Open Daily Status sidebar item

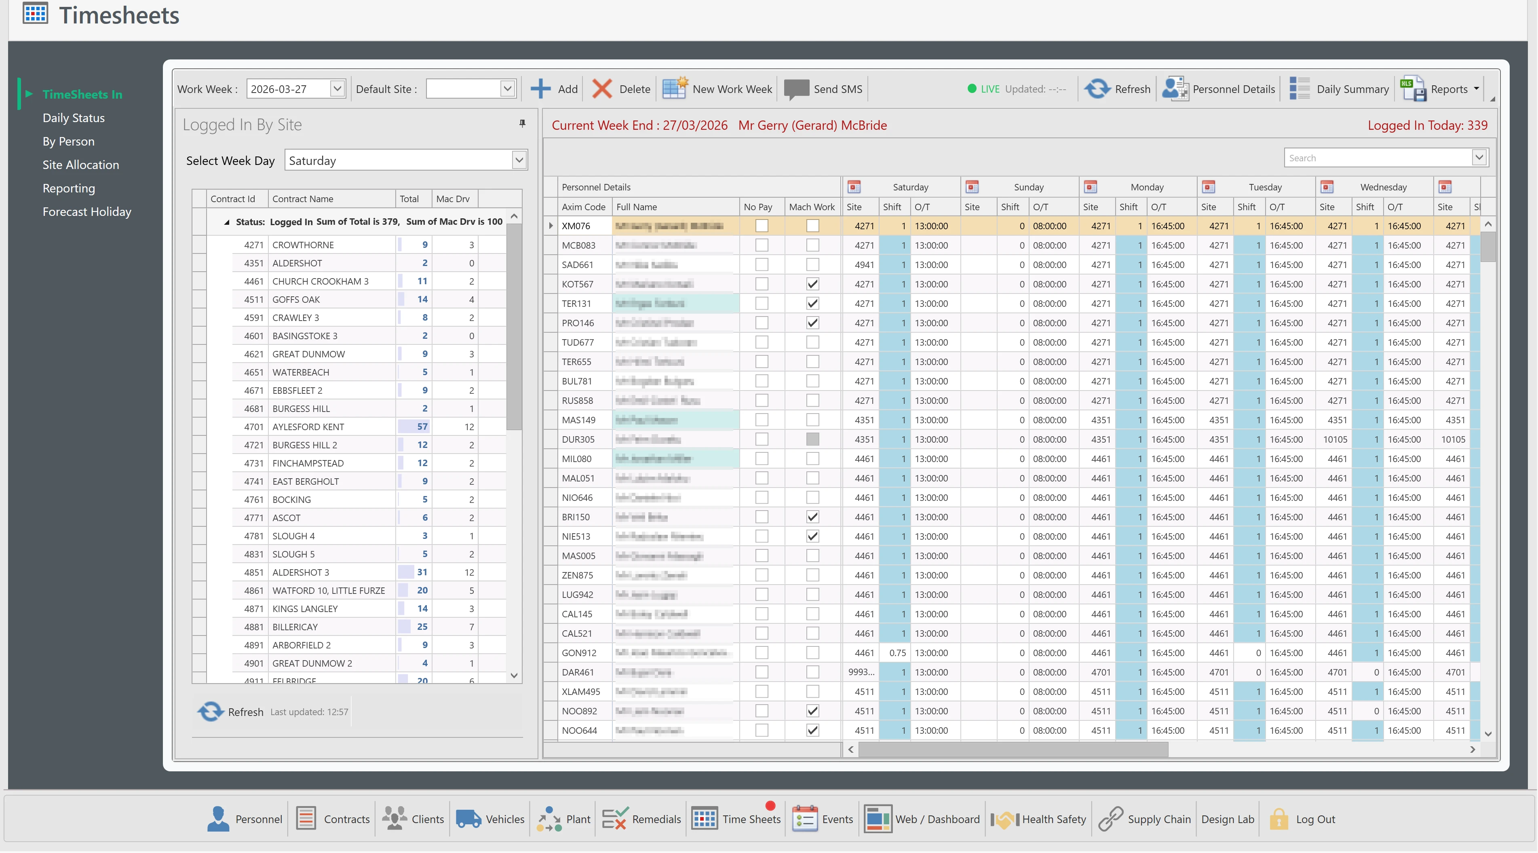(x=74, y=118)
